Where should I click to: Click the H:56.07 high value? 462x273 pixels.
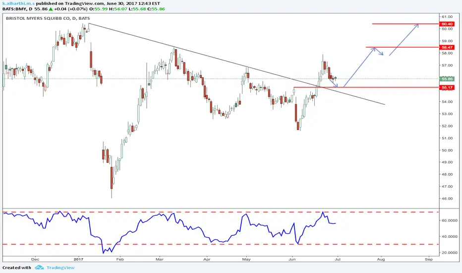[x=118, y=9]
